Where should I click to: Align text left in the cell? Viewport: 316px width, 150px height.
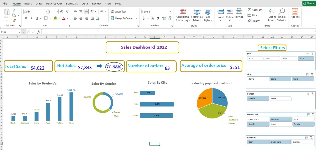(76, 18)
